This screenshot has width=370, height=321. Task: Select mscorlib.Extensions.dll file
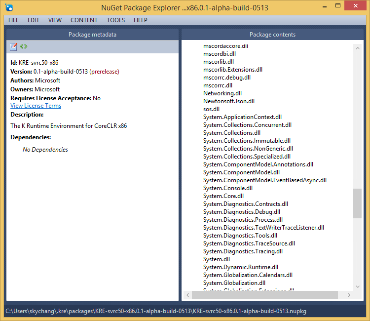[233, 70]
